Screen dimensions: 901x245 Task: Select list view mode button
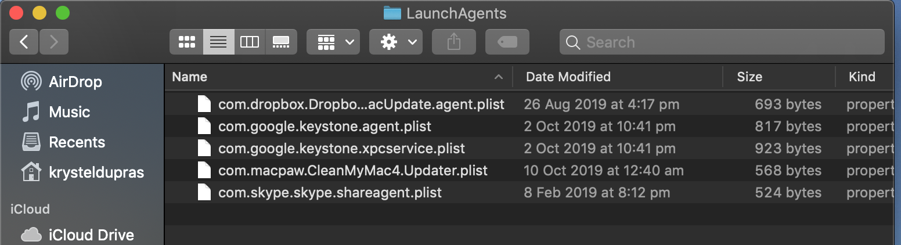(218, 42)
